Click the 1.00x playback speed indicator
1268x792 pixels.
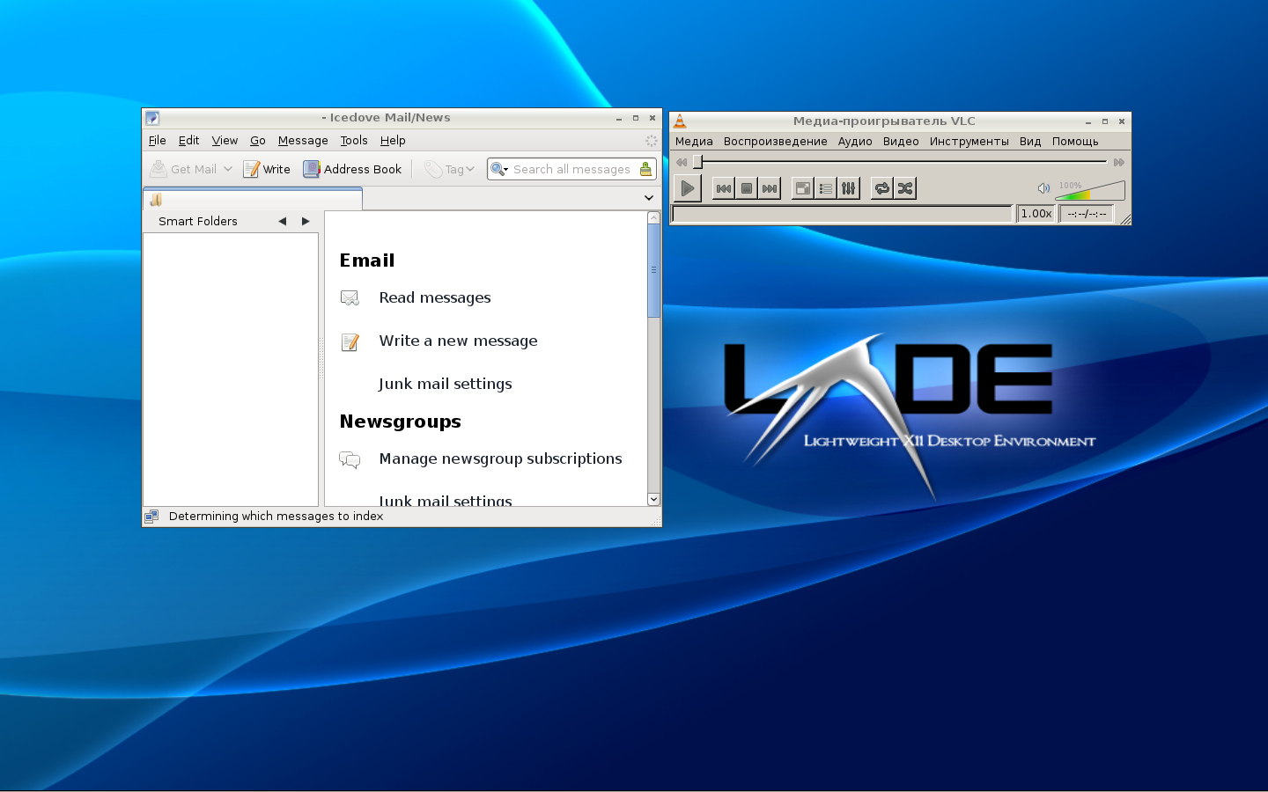click(x=1036, y=214)
